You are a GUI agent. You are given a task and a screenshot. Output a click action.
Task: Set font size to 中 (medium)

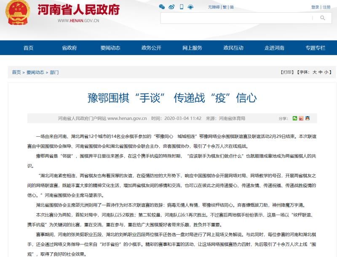[x=320, y=72]
